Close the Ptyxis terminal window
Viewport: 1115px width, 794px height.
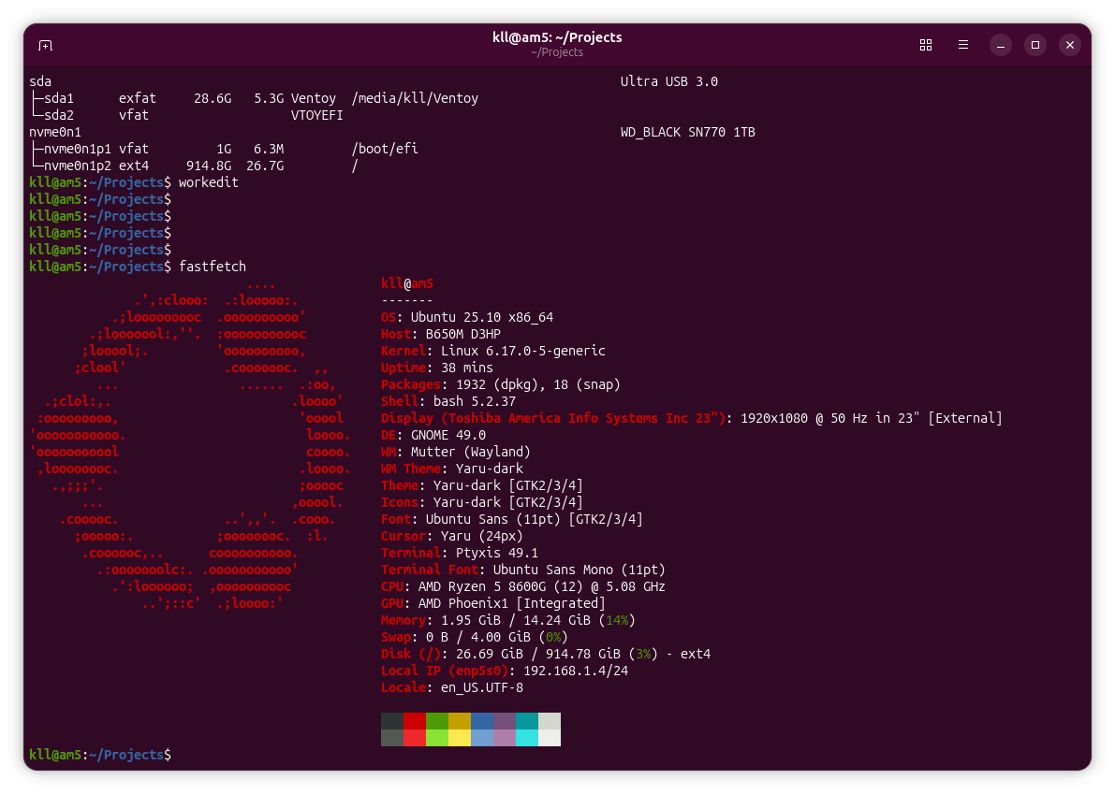tap(1070, 45)
